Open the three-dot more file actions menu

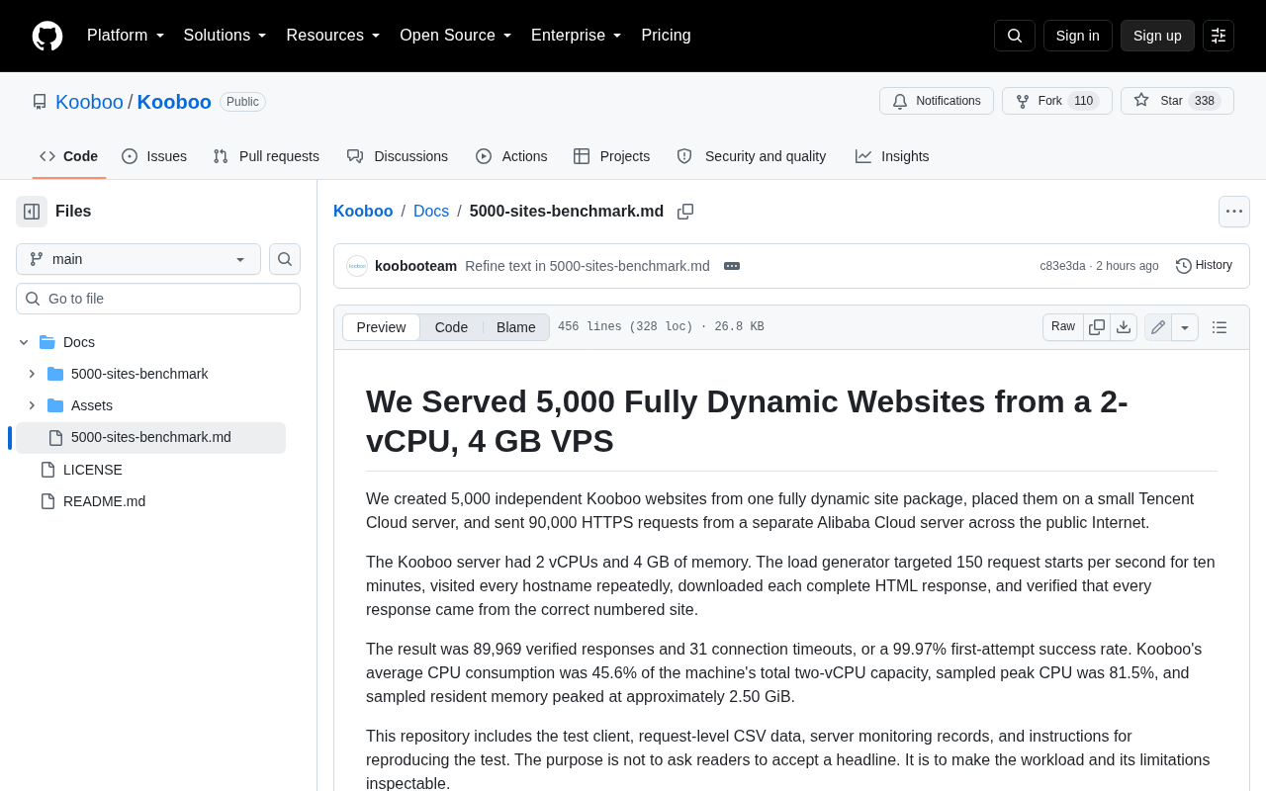[x=1234, y=212]
